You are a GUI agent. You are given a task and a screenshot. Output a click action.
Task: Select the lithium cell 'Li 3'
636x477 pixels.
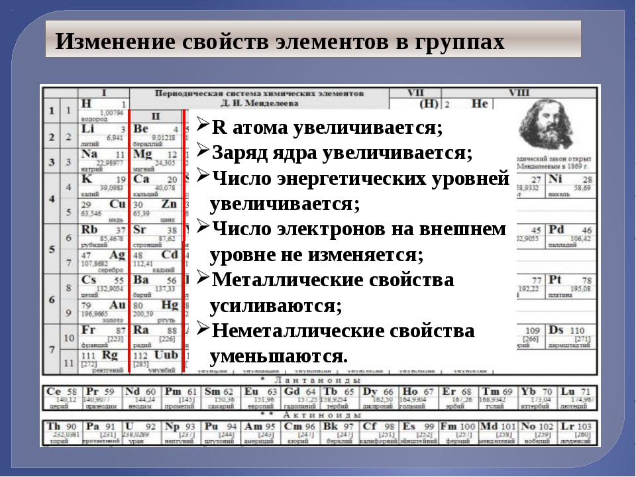click(104, 135)
